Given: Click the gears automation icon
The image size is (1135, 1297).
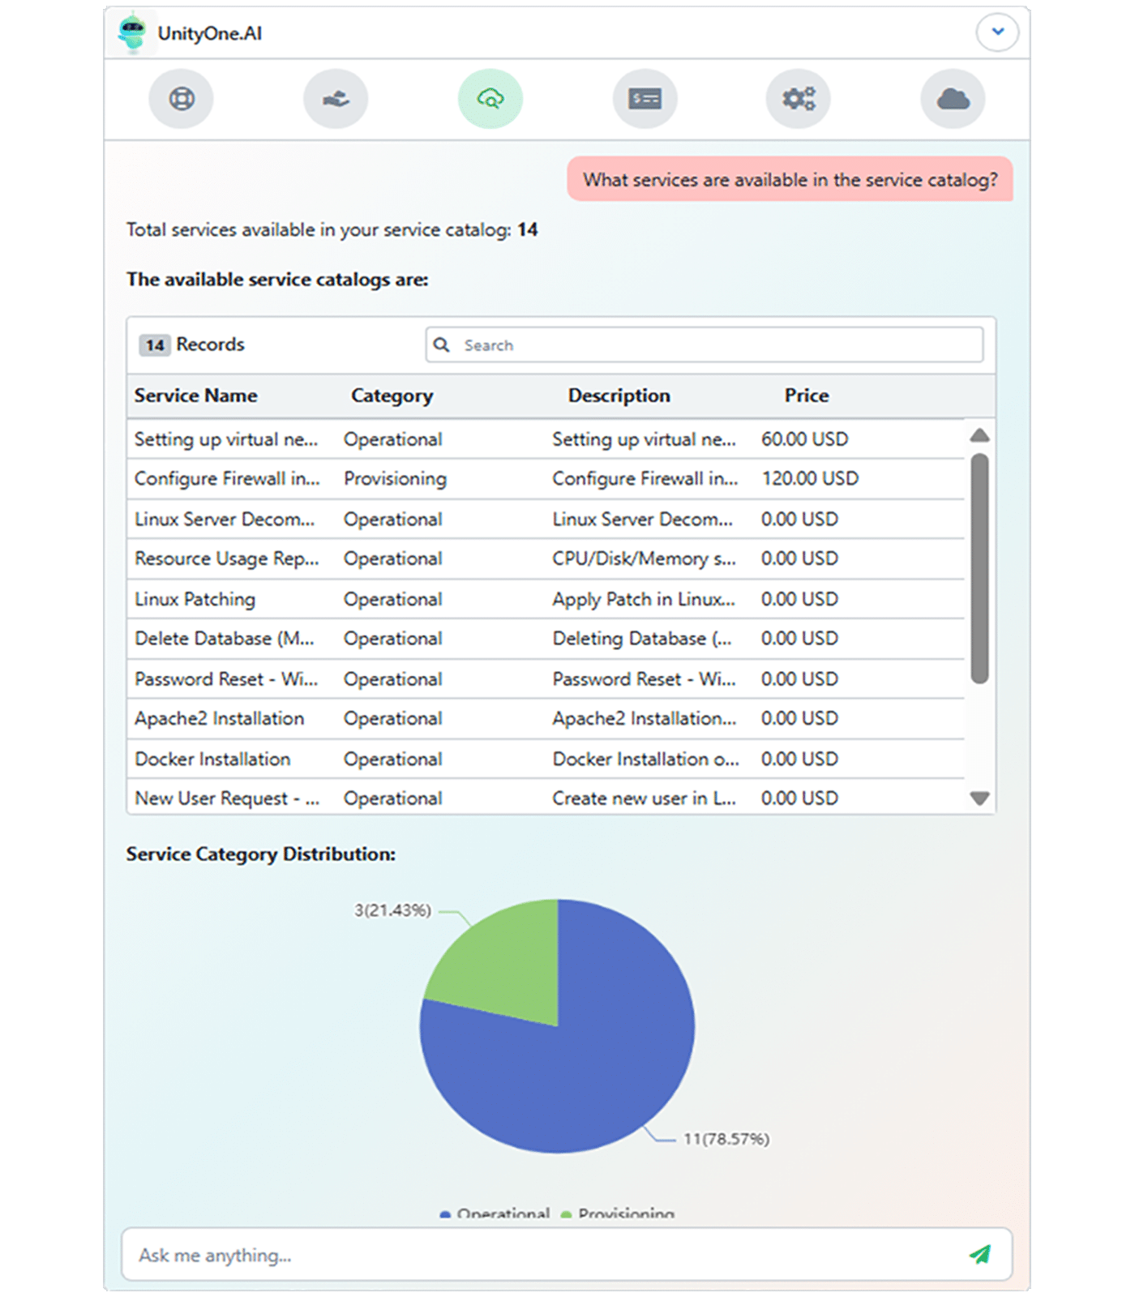Looking at the screenshot, I should 799,99.
